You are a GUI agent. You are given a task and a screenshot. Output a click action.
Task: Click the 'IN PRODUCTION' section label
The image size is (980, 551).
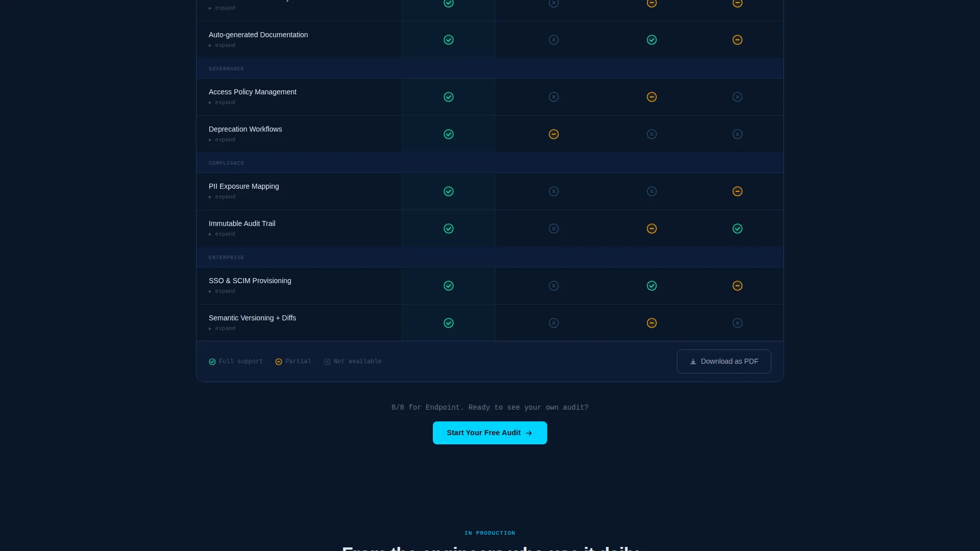tap(490, 533)
